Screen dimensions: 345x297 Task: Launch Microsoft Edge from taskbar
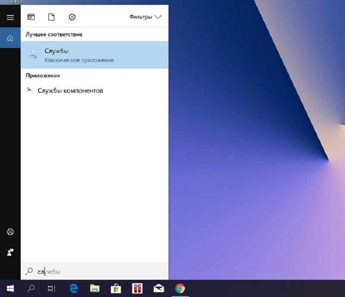click(73, 288)
